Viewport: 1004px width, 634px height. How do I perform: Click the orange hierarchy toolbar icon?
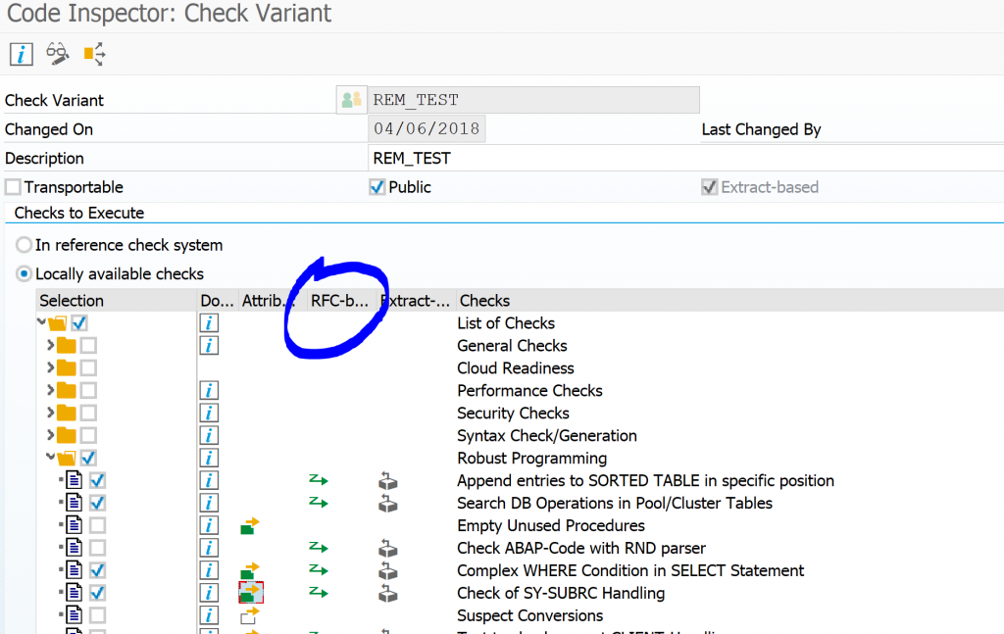click(94, 54)
